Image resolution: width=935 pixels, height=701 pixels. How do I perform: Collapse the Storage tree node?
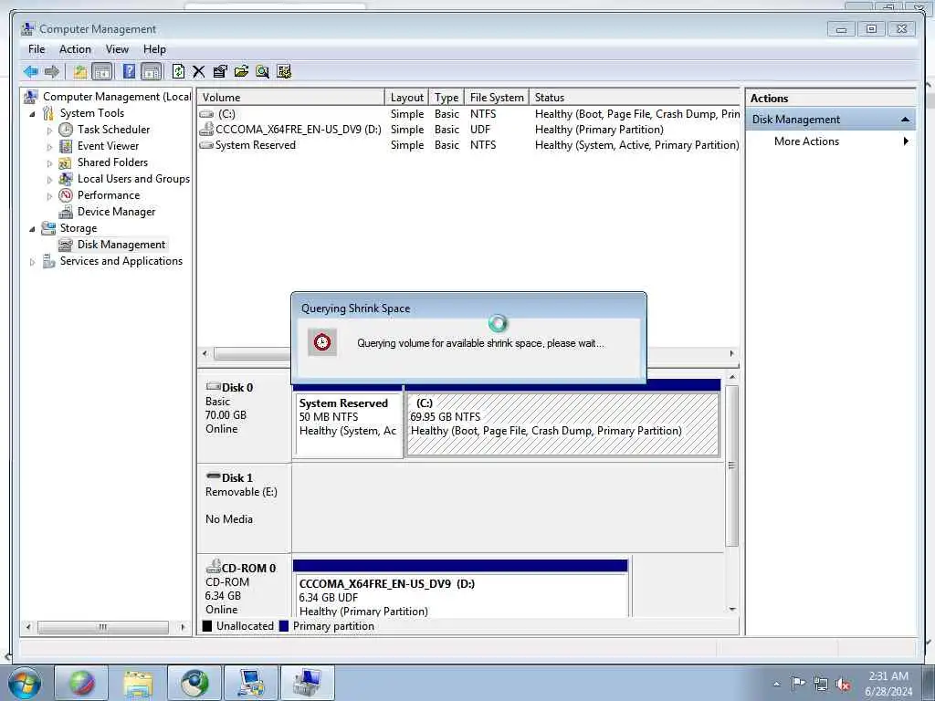click(x=32, y=228)
